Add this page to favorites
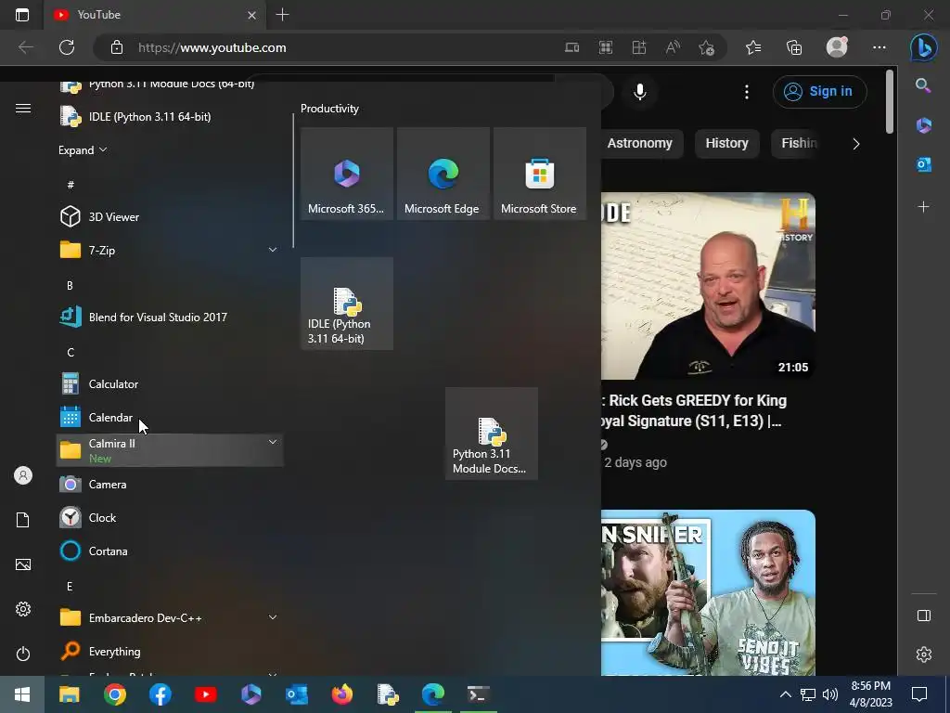The image size is (950, 713). (x=706, y=47)
